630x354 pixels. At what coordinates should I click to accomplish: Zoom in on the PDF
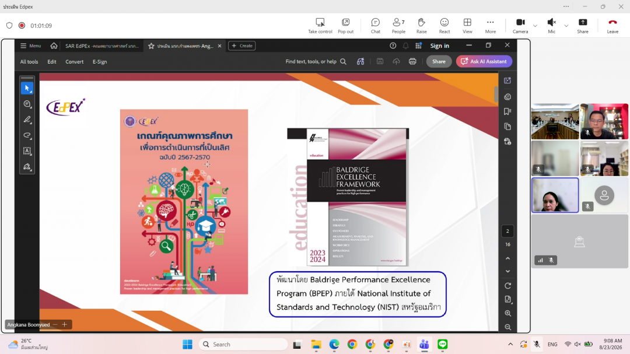(508, 313)
